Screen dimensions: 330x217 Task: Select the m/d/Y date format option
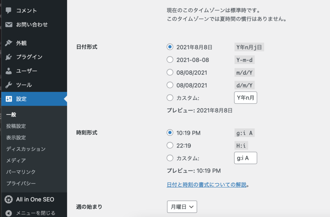click(x=170, y=73)
